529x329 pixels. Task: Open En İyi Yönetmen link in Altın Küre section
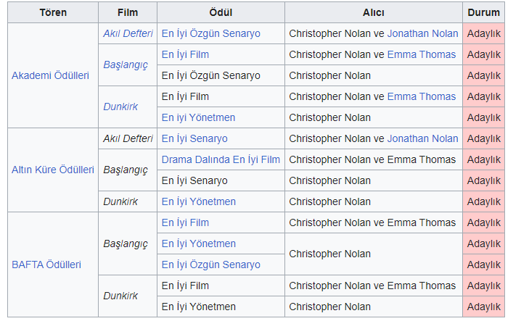(198, 201)
